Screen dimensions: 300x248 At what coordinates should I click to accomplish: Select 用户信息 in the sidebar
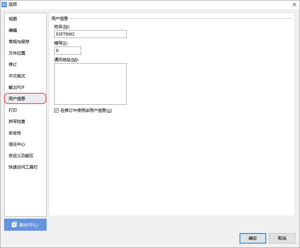(x=17, y=99)
